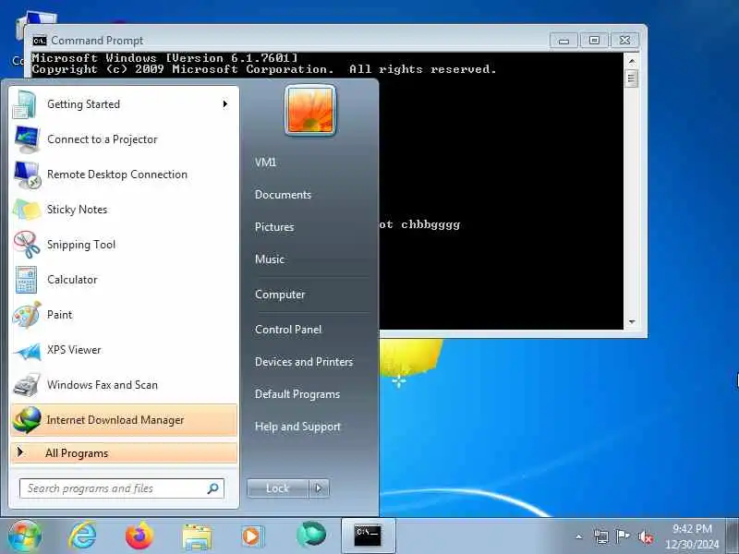
Task: Click Command Prompt scrollbar up arrow
Action: (632, 61)
